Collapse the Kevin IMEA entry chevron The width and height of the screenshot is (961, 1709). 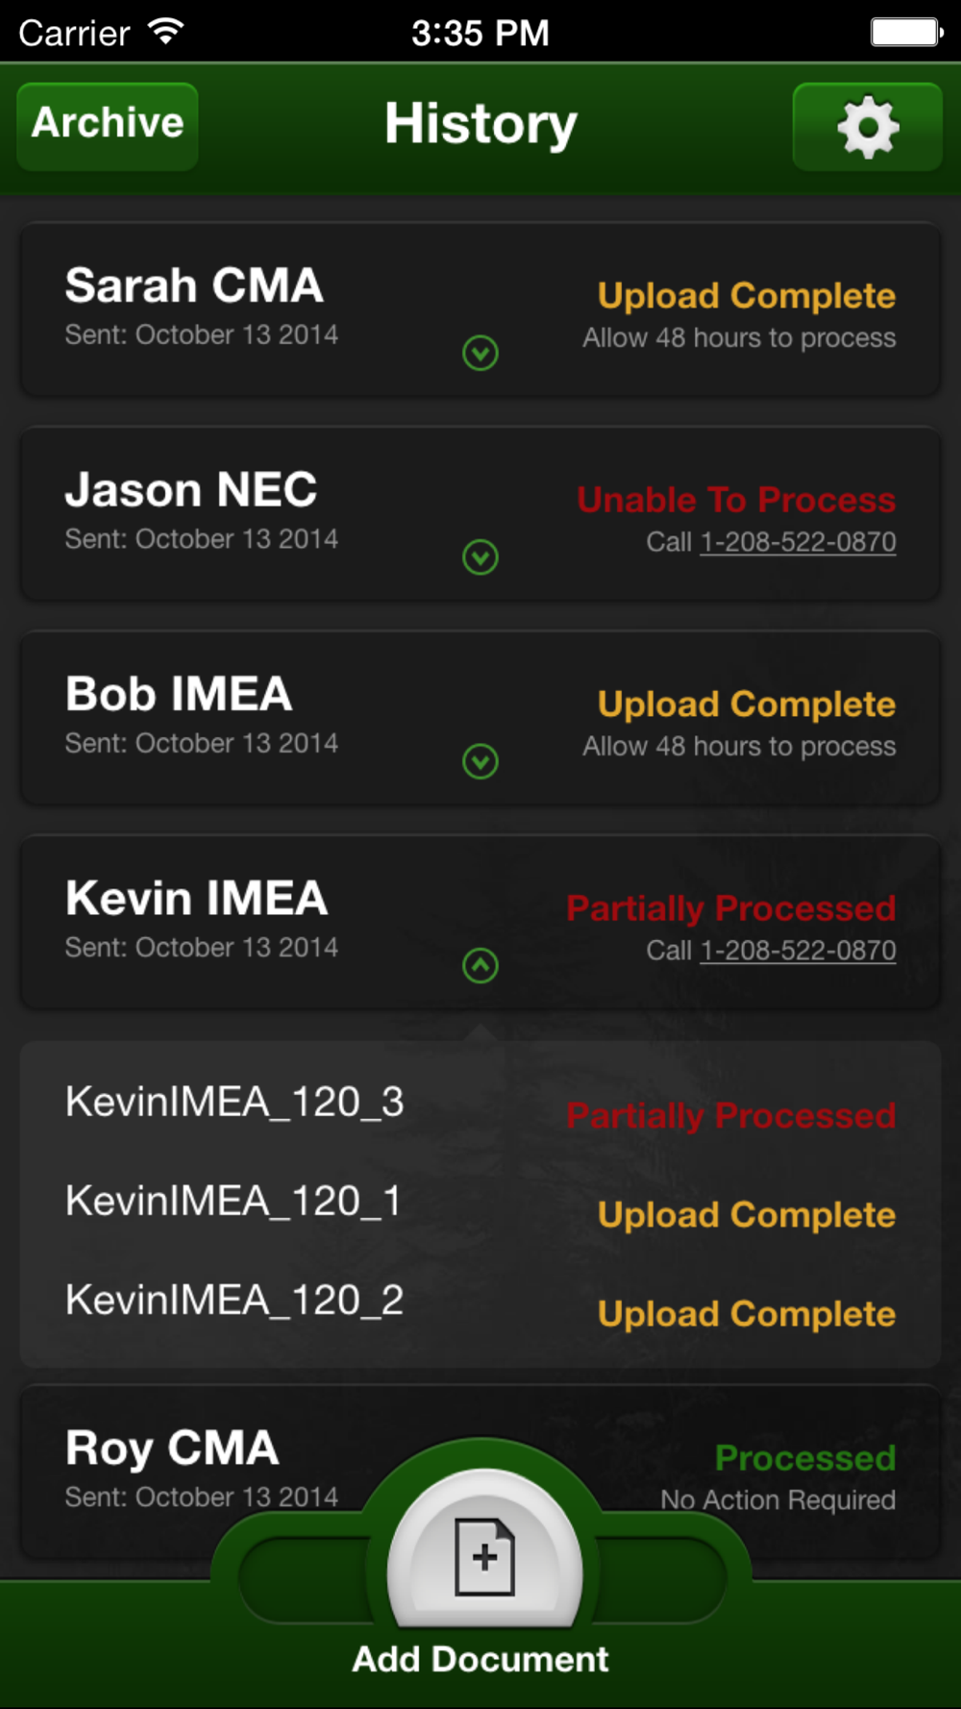pyautogui.click(x=480, y=965)
